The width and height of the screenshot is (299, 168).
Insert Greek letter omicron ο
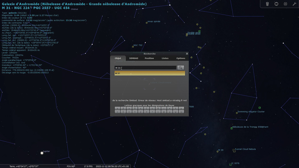pos(129,112)
